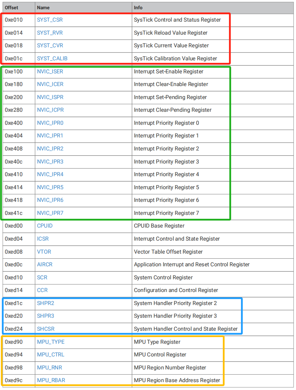Image resolution: width=296 pixels, height=390 pixels.
Task: Select 'SysTick Control and Status Register' text
Action: click(177, 20)
